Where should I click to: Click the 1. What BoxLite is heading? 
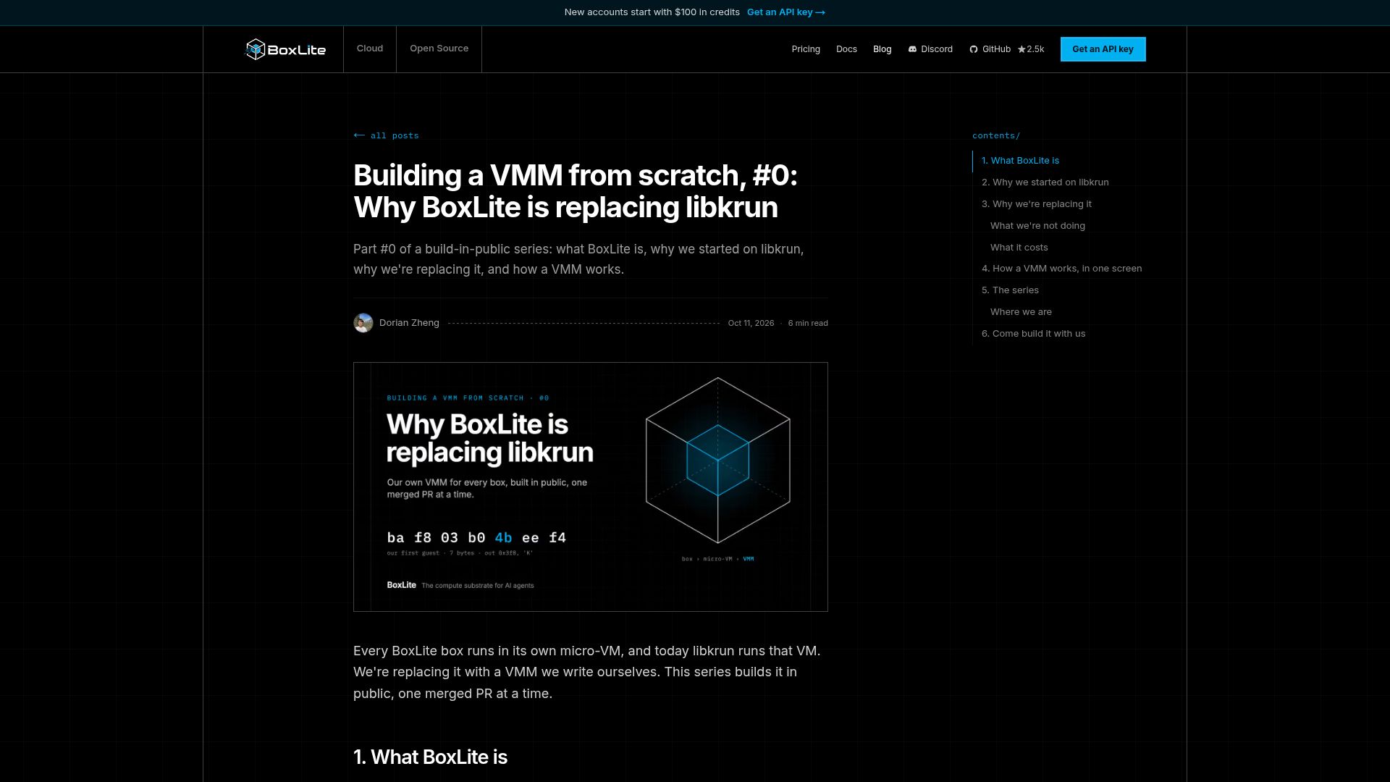430,757
